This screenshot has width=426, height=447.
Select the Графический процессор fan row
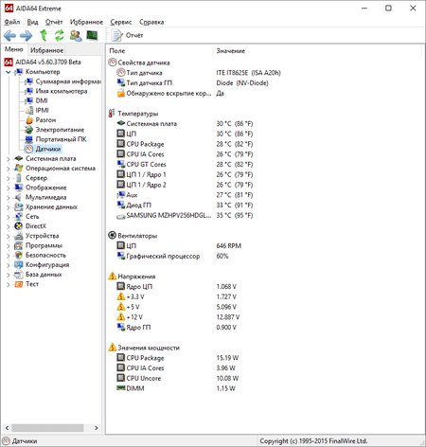point(172,256)
